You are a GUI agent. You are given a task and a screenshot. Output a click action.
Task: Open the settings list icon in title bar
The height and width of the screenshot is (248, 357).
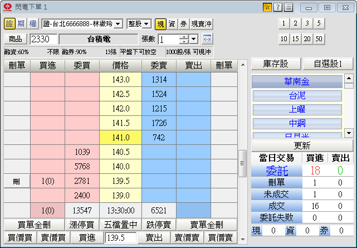coord(288,7)
